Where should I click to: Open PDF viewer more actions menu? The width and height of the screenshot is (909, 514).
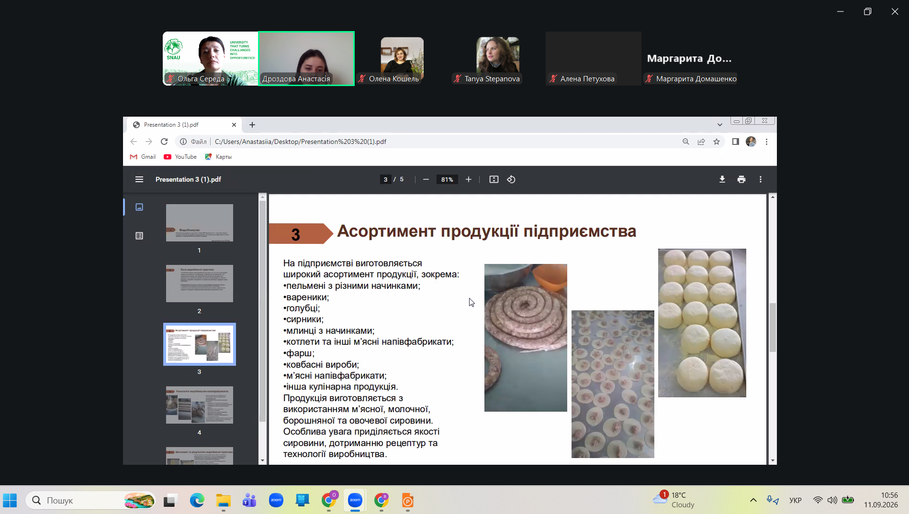[760, 179]
